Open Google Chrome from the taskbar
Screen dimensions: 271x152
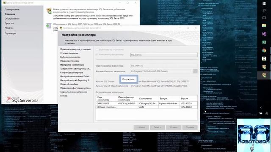tap(264, 51)
